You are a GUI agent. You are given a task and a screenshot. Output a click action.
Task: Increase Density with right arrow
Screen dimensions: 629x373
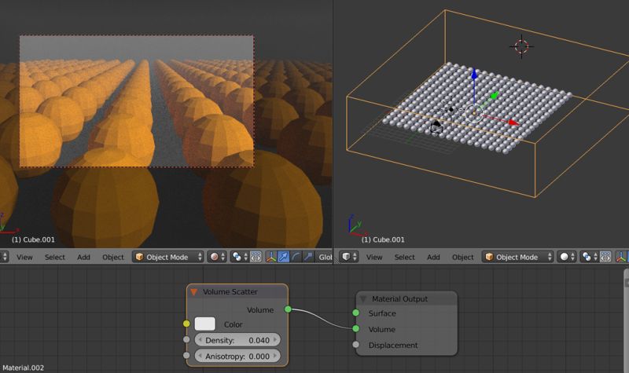click(x=275, y=340)
